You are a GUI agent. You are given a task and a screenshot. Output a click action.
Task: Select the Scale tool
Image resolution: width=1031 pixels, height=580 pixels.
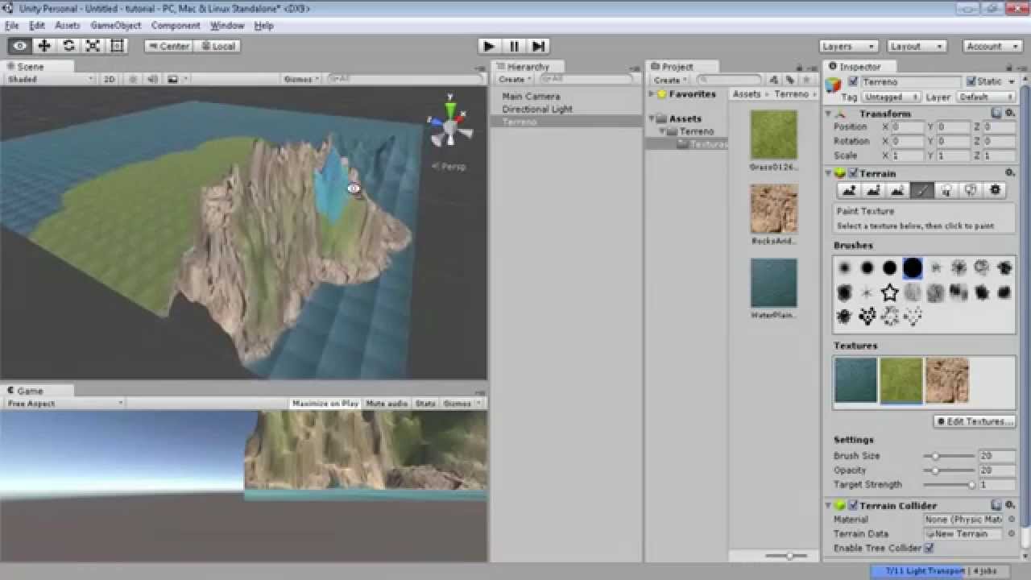[93, 46]
